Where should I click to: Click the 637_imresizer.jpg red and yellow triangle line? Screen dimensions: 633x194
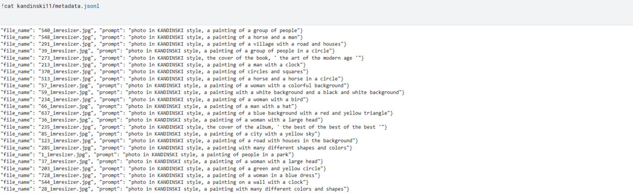tap(196, 113)
